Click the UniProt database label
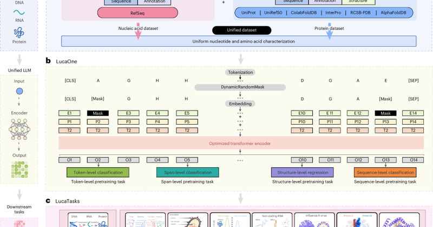Image resolution: width=433 pixels, height=227 pixels. coord(248,12)
